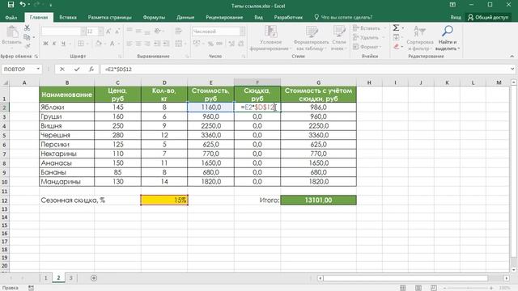Click the Save icon in title bar
Image resolution: width=518 pixels, height=291 pixels.
tap(11, 5)
